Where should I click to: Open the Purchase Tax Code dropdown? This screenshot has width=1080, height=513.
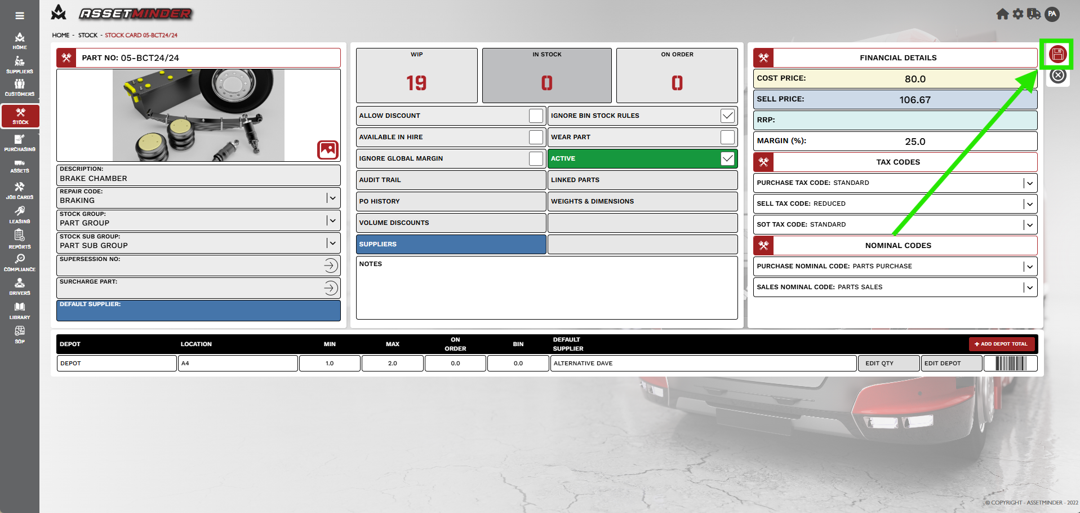point(1029,183)
